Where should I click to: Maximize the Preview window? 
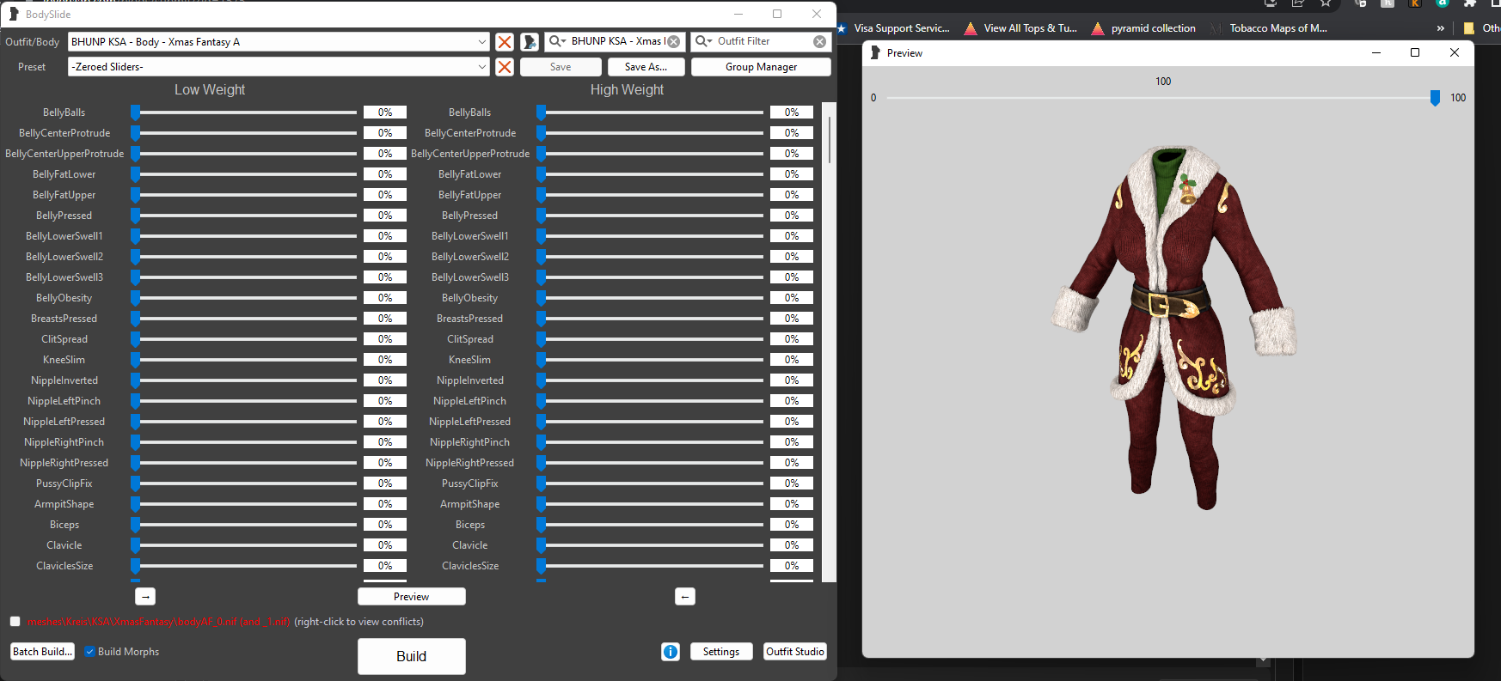click(x=1415, y=52)
